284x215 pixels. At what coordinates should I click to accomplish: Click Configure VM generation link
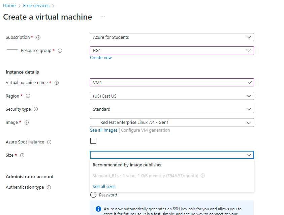(145, 130)
